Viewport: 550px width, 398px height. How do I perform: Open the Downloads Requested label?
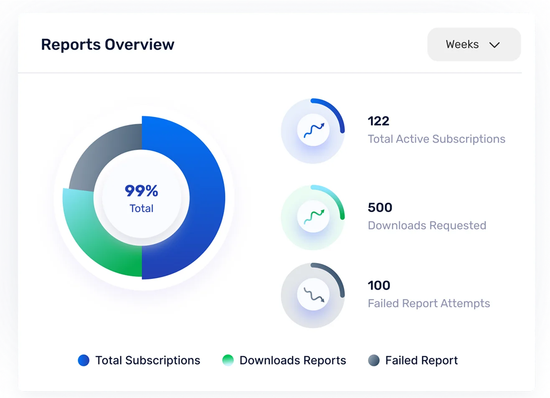pyautogui.click(x=427, y=226)
